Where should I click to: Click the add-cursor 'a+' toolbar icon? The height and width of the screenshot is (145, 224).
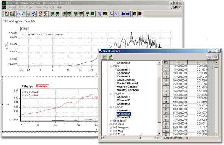(x=111, y=14)
